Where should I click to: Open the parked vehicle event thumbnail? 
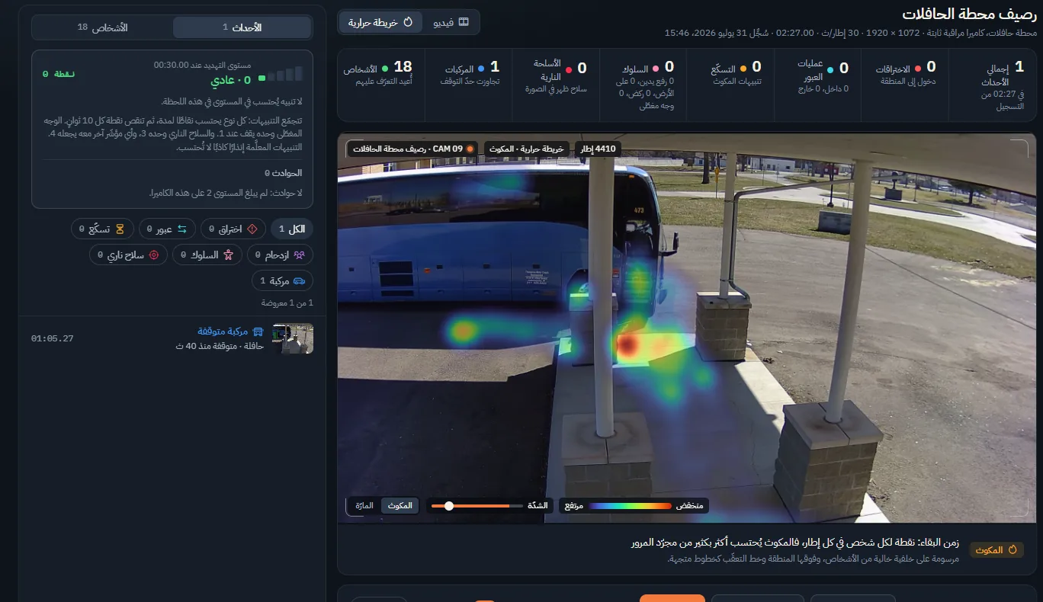293,339
